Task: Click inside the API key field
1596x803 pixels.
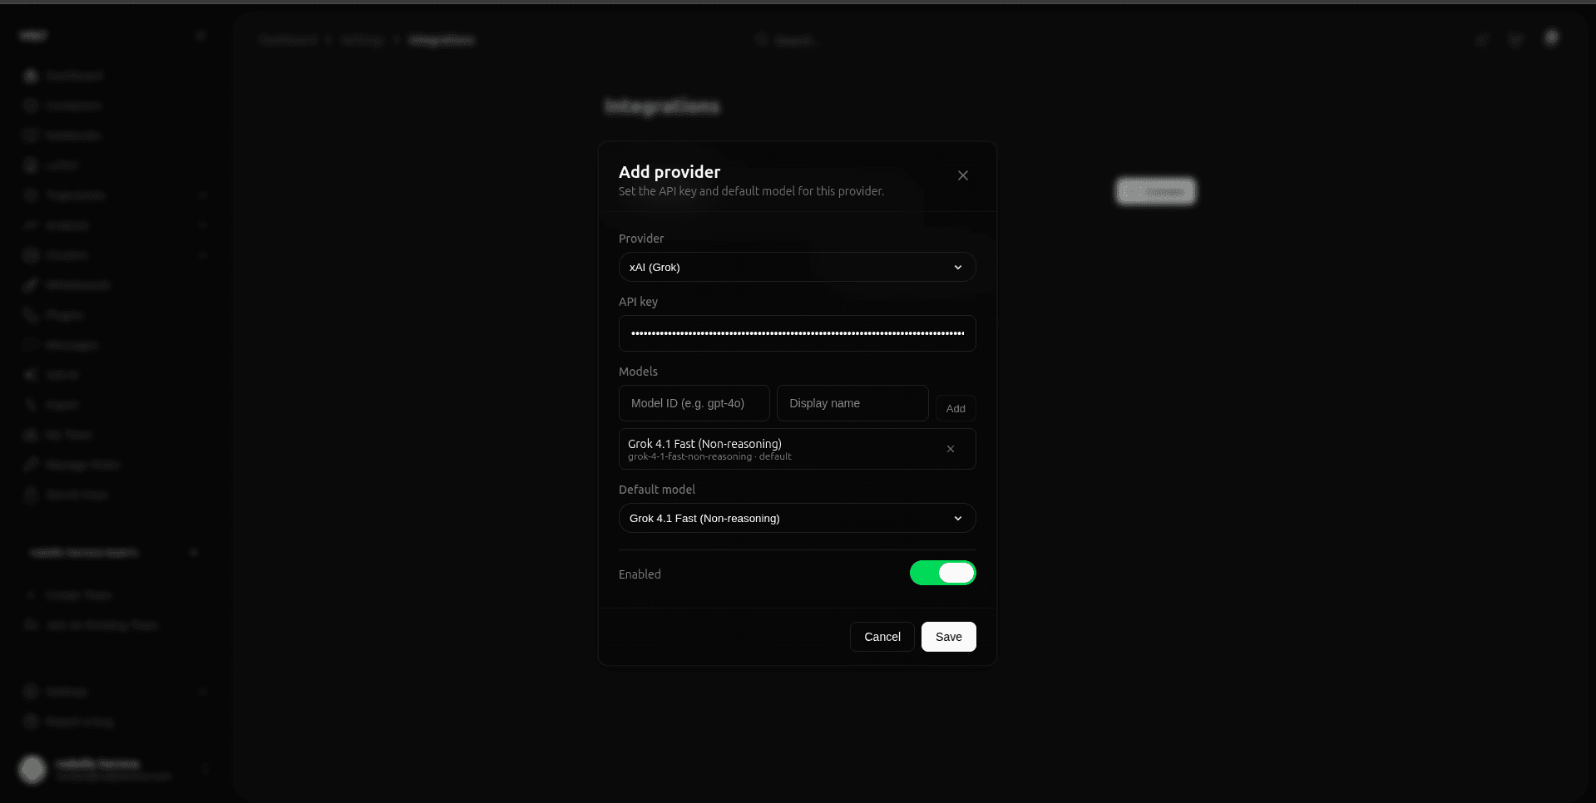Action: tap(796, 333)
